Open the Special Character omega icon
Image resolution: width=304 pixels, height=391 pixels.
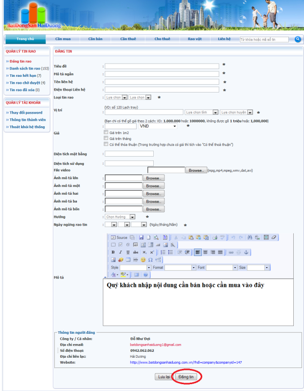pos(150,260)
